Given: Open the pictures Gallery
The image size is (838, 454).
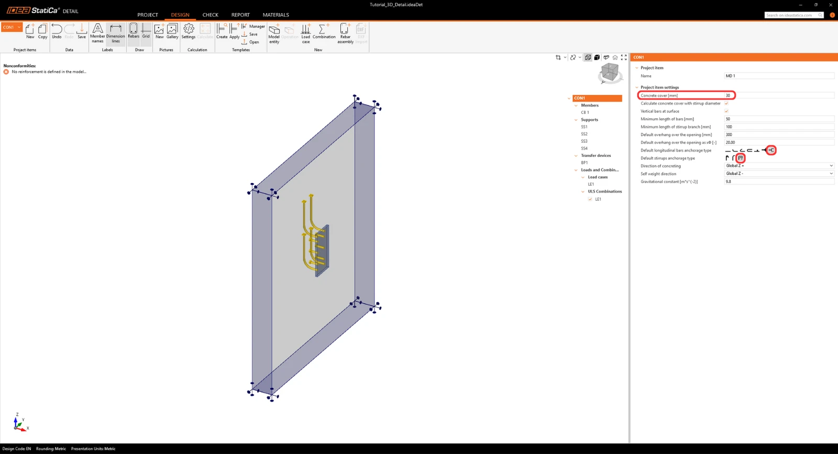Looking at the screenshot, I should 172,31.
